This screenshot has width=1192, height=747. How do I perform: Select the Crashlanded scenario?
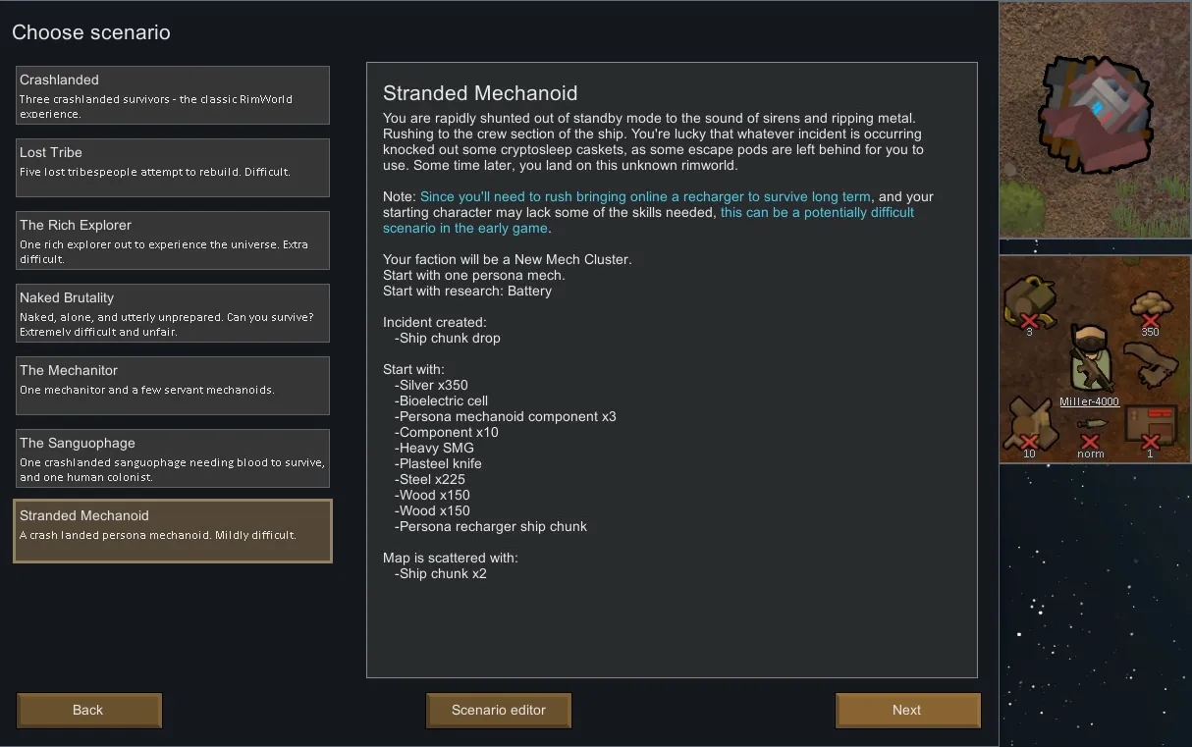coord(173,95)
